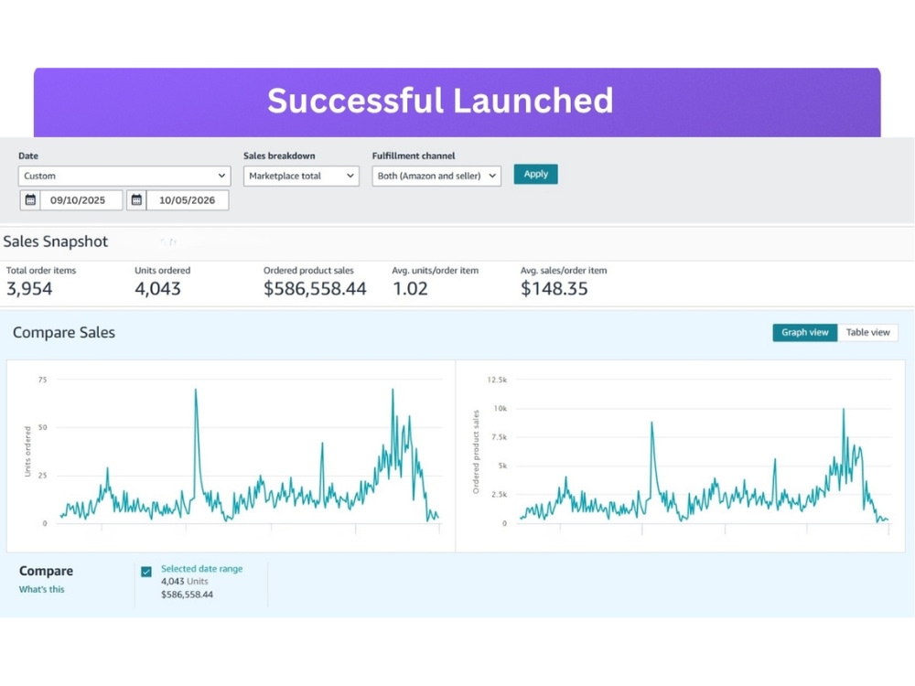Click the Compare Sales heading
The width and height of the screenshot is (915, 686).
pos(64,333)
